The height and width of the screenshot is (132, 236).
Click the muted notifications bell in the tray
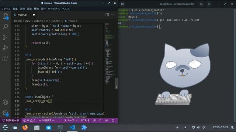click(232, 128)
